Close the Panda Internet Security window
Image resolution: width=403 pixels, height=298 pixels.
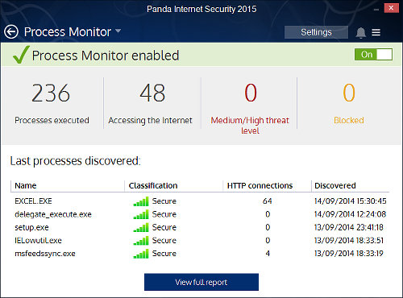[391, 8]
